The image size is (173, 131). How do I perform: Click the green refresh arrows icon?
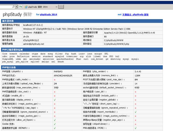click(x=21, y=7)
